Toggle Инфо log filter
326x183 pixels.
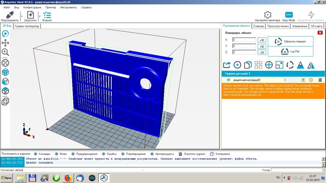61,154
